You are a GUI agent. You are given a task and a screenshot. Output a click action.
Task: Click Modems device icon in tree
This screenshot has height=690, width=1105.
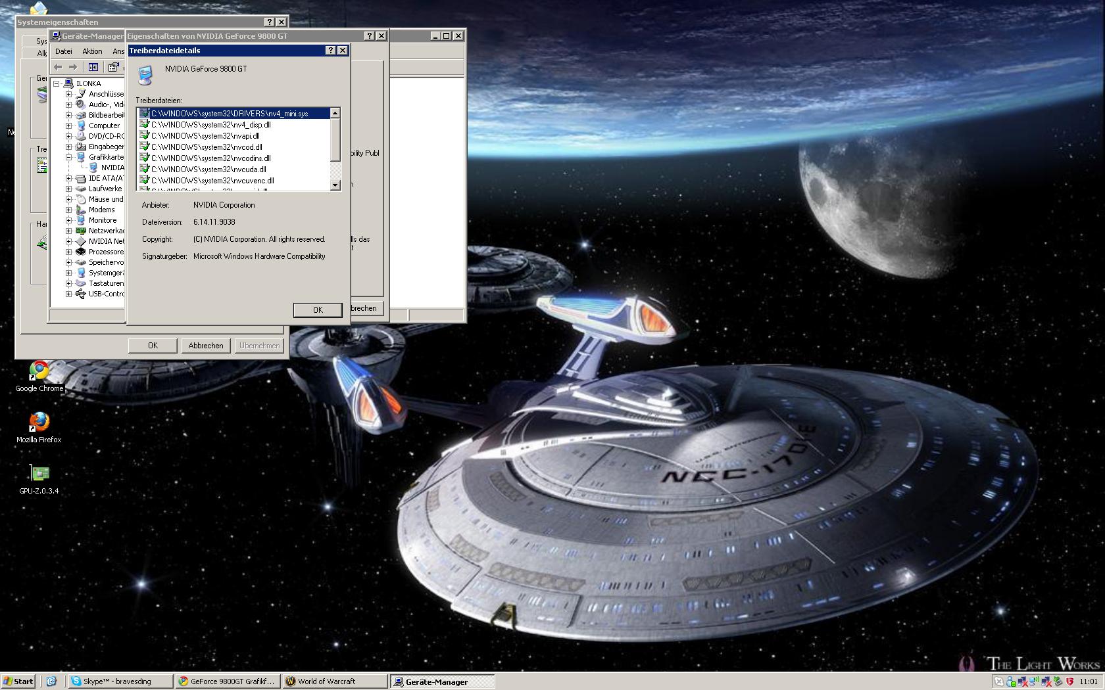pos(81,210)
